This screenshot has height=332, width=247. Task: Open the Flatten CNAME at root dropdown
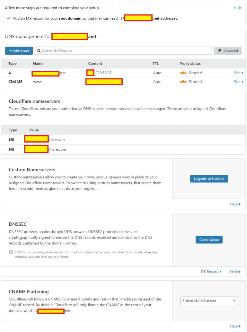click(209, 301)
